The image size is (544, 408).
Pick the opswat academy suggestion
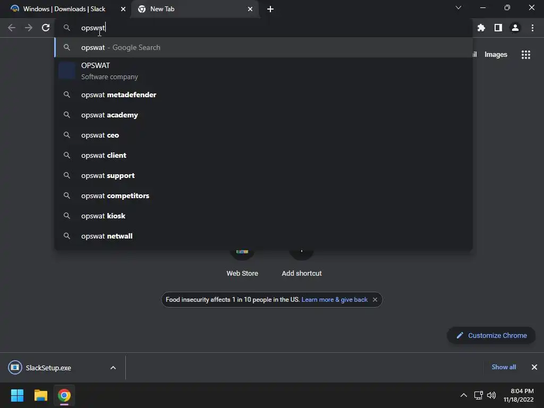coord(263,115)
